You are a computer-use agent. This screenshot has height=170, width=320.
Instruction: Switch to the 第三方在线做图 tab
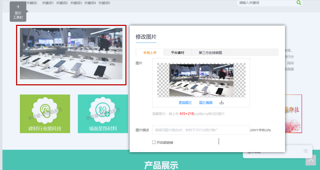(210, 52)
